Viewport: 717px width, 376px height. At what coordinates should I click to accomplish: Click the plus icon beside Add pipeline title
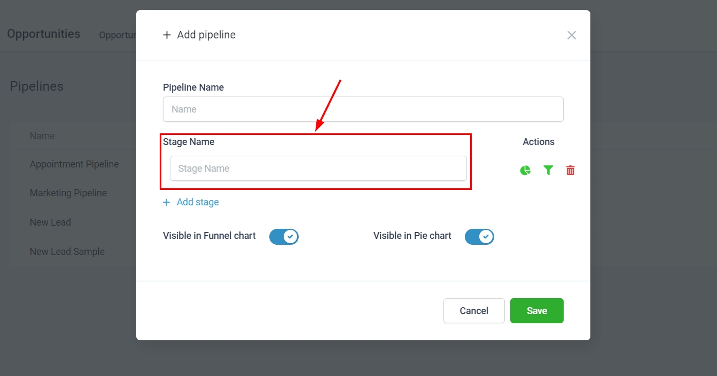click(167, 35)
